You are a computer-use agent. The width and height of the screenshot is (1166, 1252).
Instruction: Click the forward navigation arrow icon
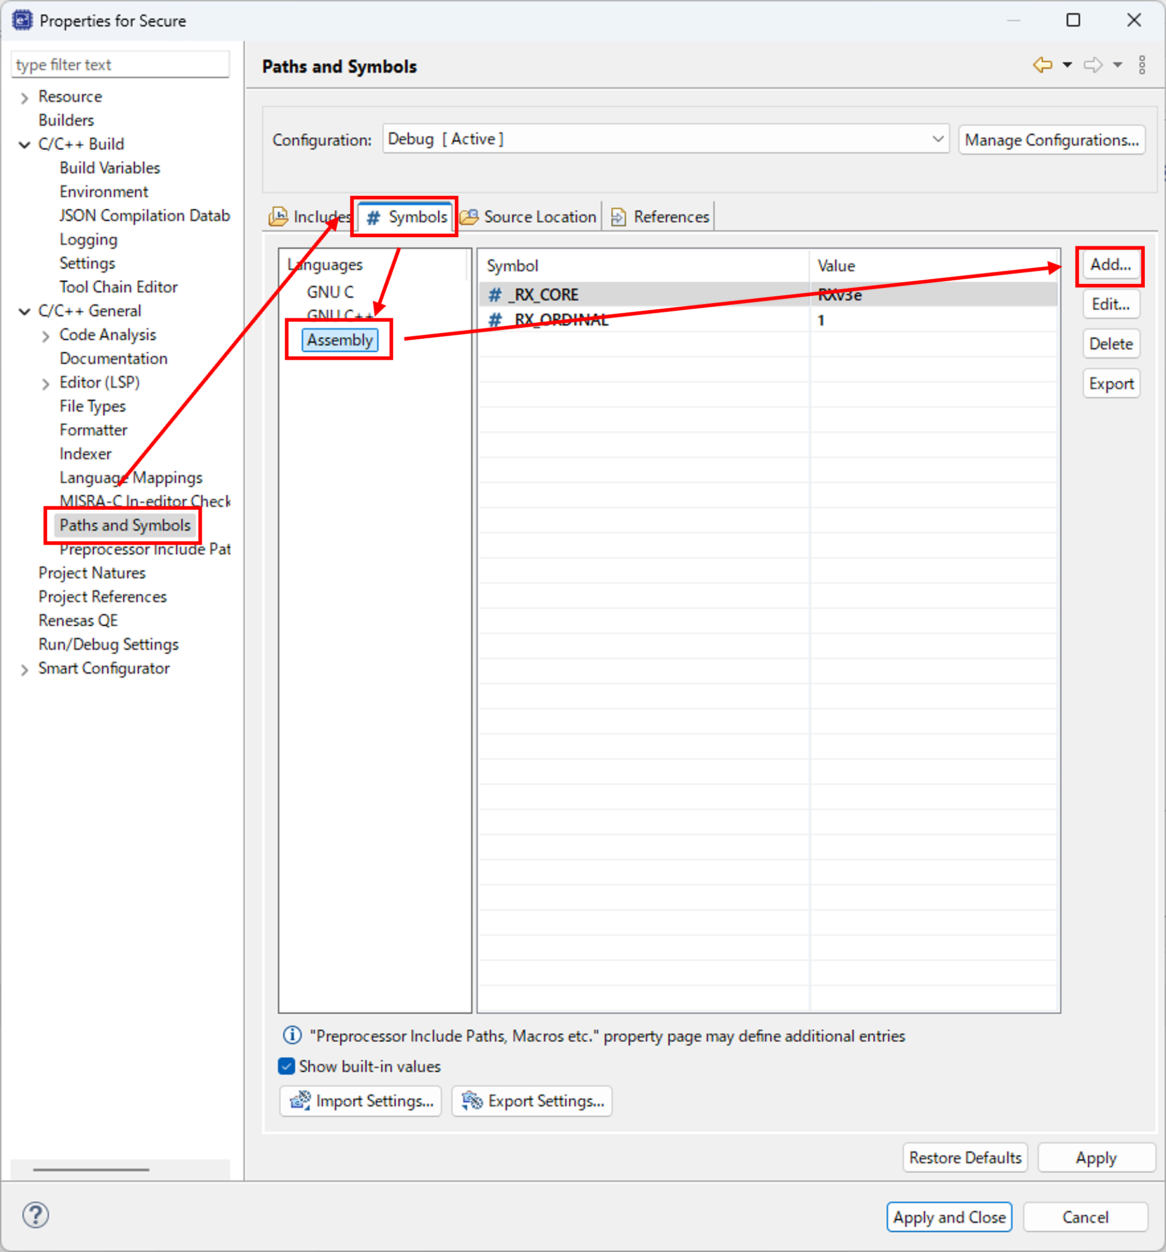click(1093, 65)
